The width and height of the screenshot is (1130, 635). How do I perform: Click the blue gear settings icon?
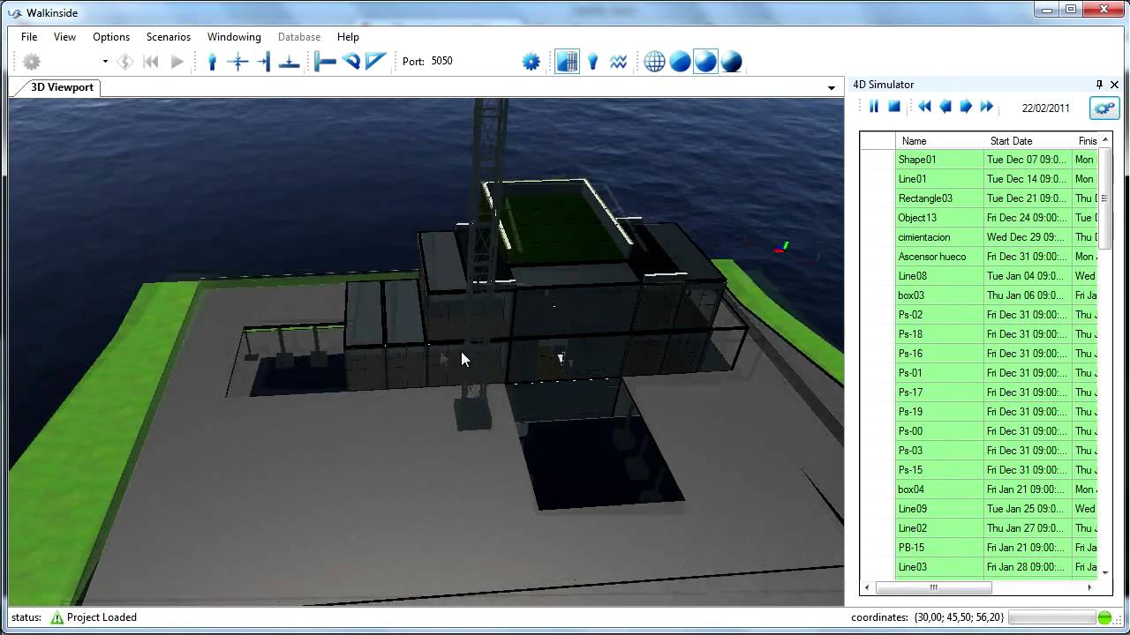tap(531, 62)
